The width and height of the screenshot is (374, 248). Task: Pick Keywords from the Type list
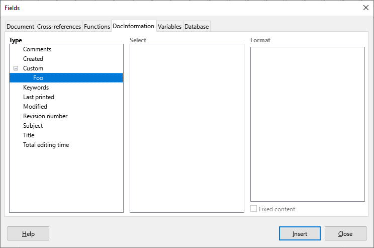tap(36, 88)
